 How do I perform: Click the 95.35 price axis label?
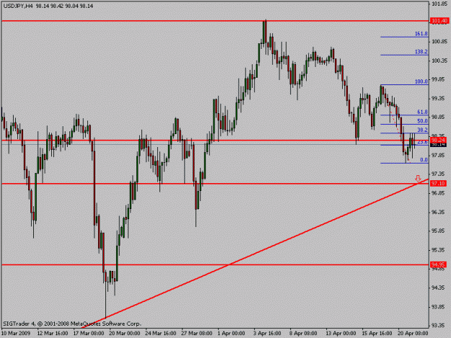coord(439,250)
